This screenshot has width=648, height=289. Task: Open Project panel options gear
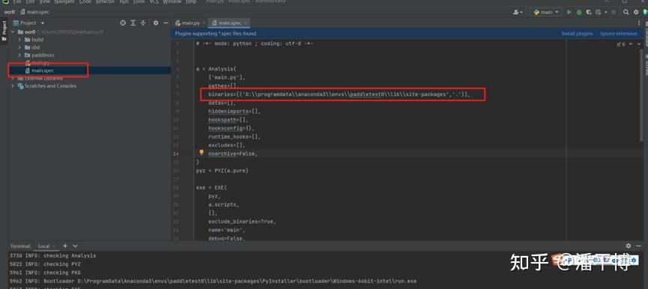click(156, 23)
